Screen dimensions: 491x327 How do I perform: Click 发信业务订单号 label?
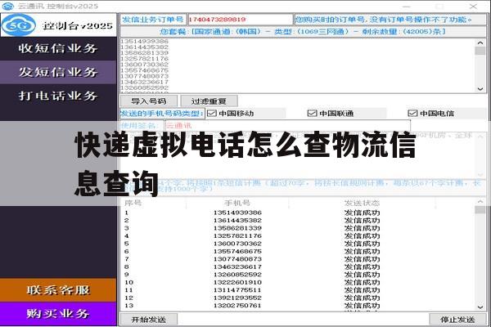pos(153,20)
